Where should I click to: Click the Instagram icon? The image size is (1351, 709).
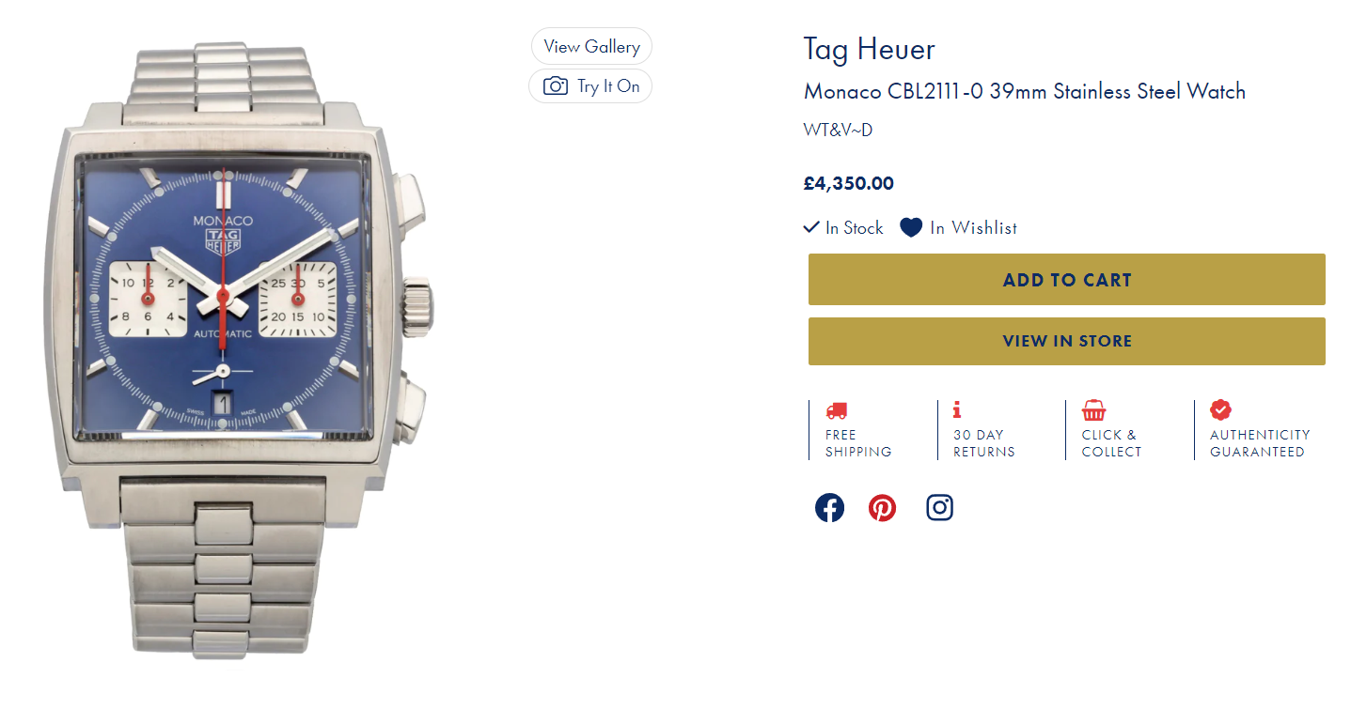tap(939, 508)
